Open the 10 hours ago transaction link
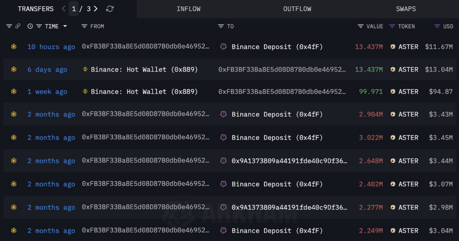The width and height of the screenshot is (459, 241). (x=51, y=47)
